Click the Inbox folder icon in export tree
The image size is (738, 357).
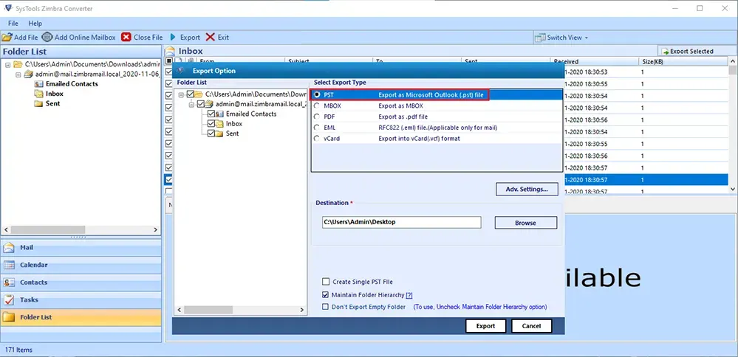pos(219,123)
